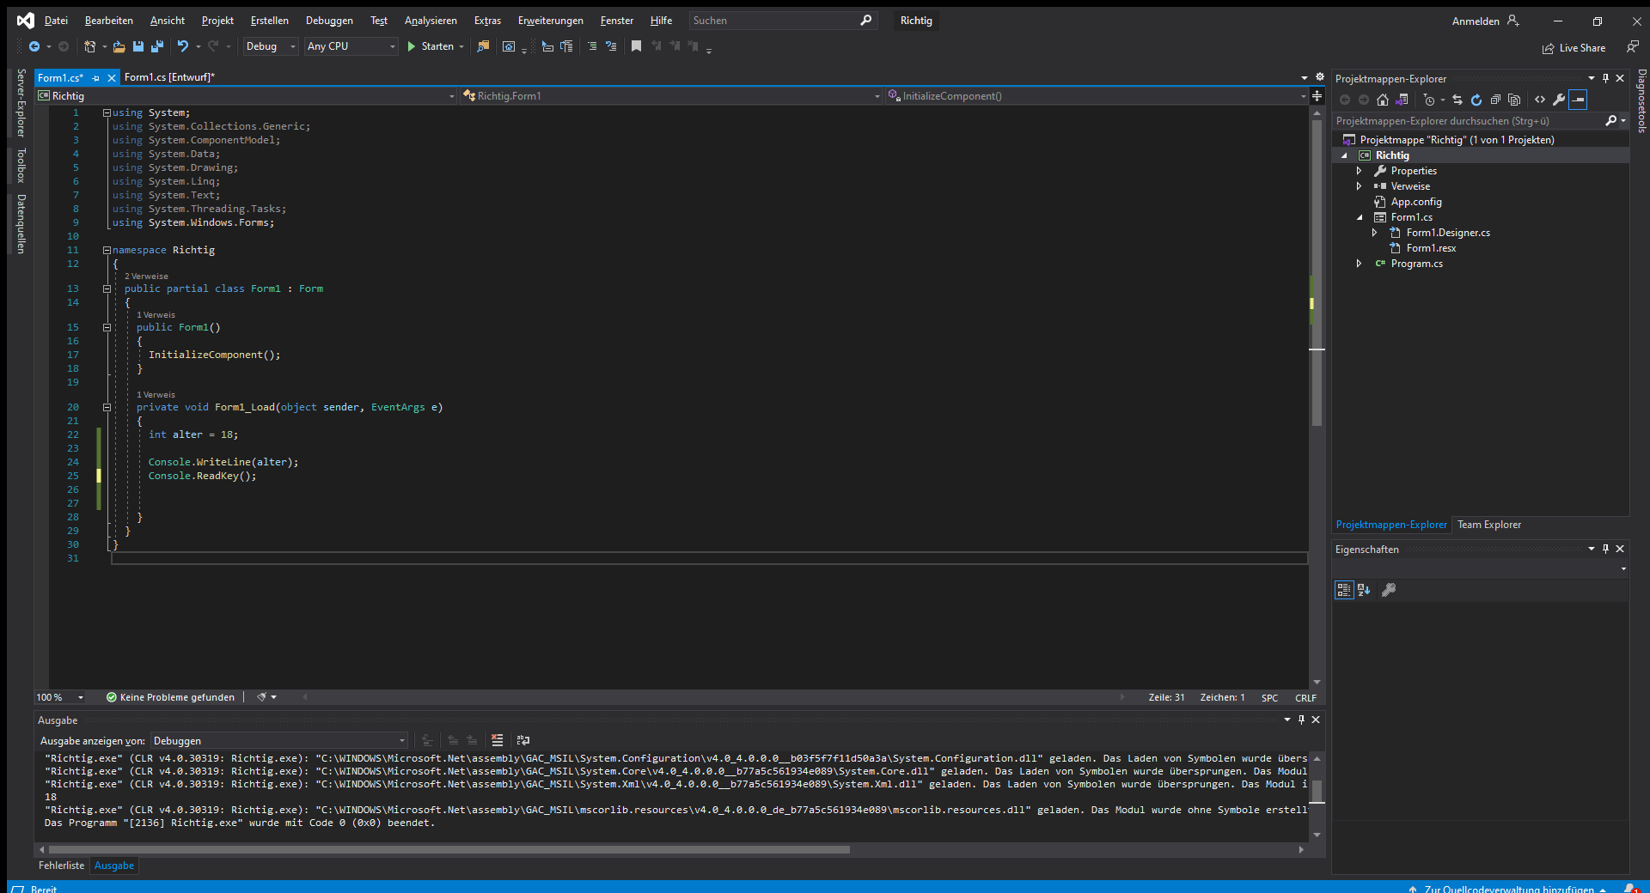Toggle the pin on the Projektmappen-Explorer panel

[1605, 78]
